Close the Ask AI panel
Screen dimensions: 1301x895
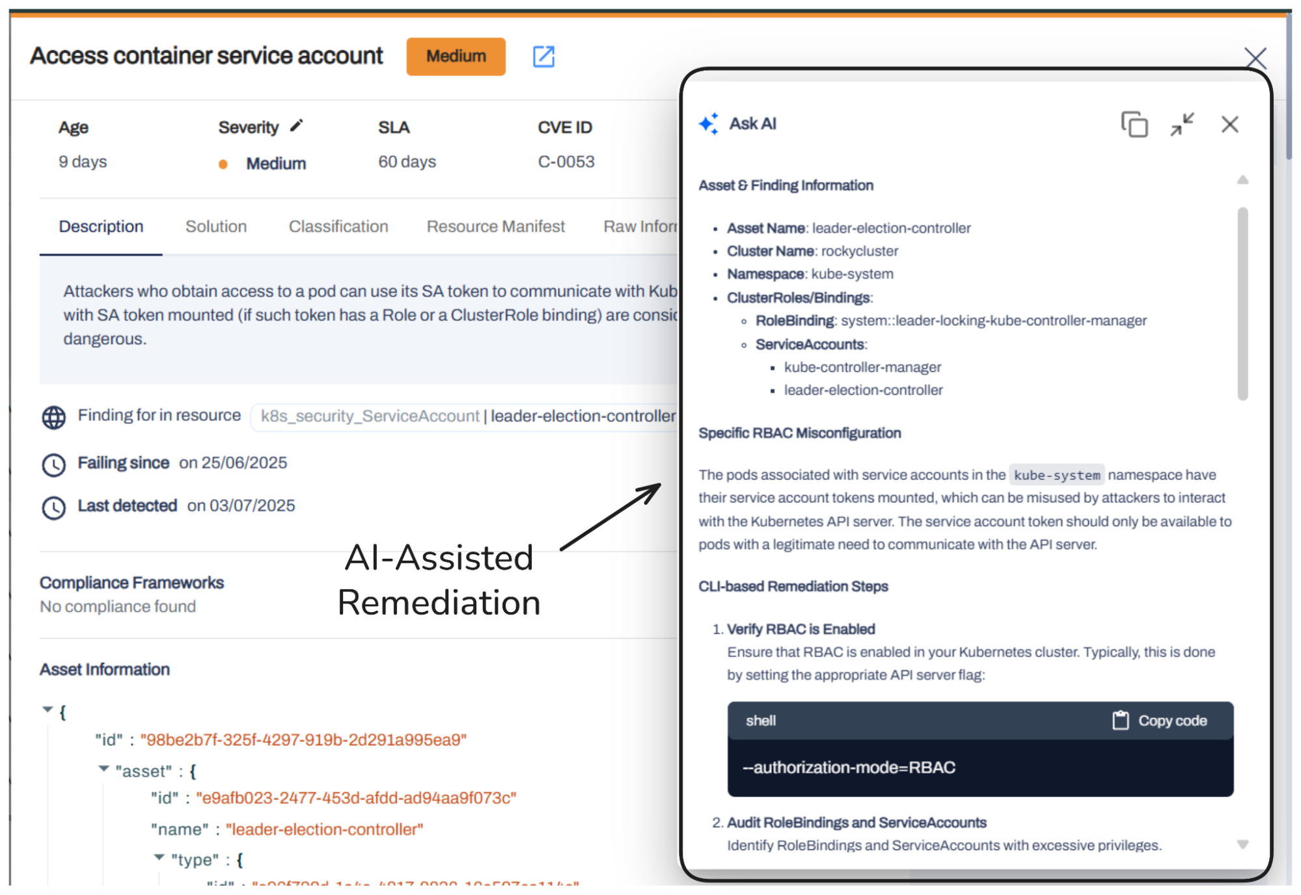pyautogui.click(x=1229, y=124)
